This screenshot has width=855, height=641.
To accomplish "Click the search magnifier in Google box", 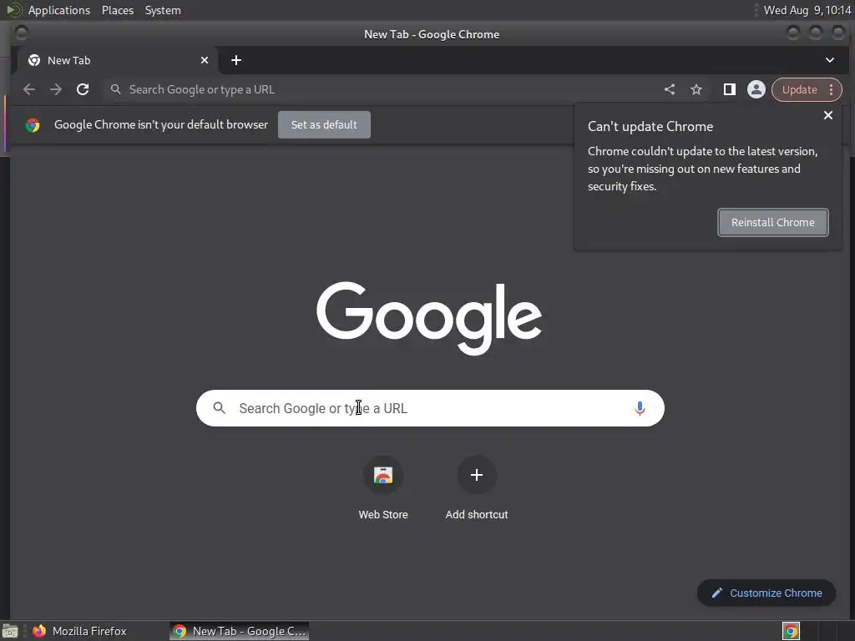I will 220,407.
